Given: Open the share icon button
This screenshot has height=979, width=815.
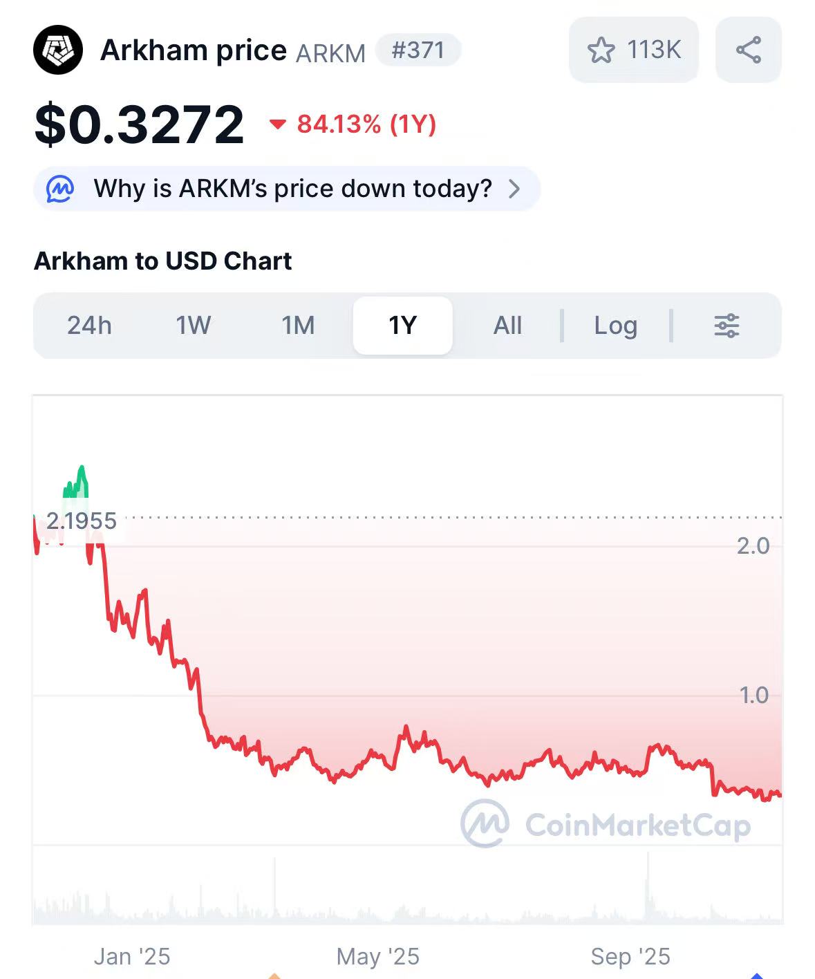Looking at the screenshot, I should 748,50.
